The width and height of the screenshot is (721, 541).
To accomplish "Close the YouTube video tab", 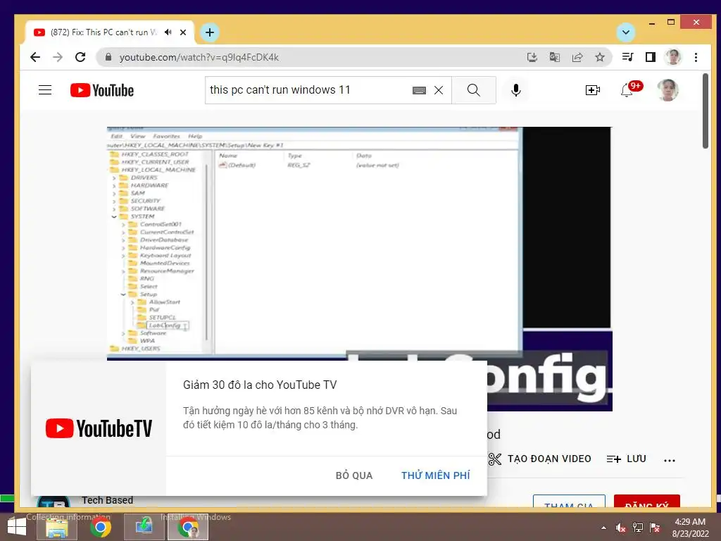I will click(x=183, y=32).
